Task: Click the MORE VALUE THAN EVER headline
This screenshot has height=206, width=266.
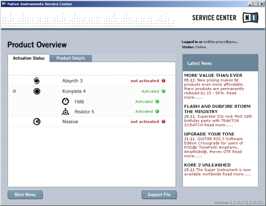Action: [213, 75]
